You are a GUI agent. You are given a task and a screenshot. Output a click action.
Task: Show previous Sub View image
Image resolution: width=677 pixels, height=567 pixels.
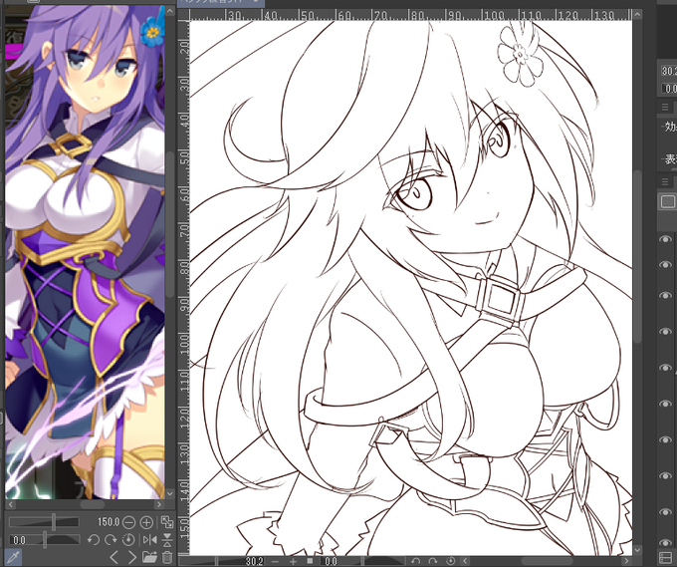pyautogui.click(x=113, y=557)
